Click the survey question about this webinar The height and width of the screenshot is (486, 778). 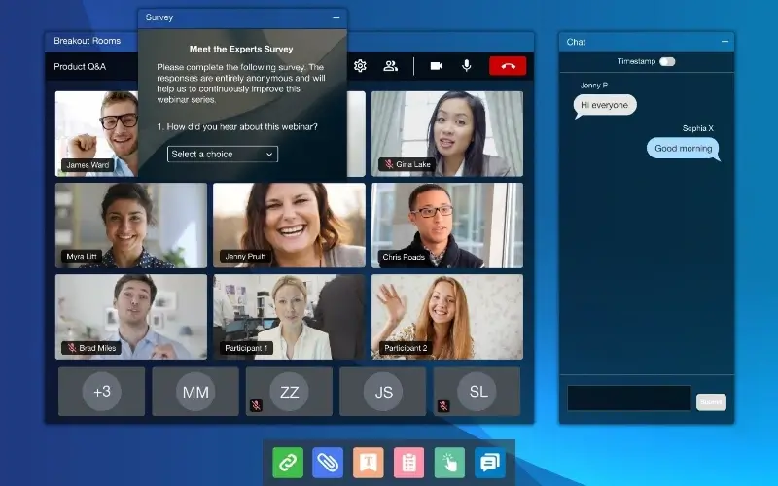(x=237, y=127)
